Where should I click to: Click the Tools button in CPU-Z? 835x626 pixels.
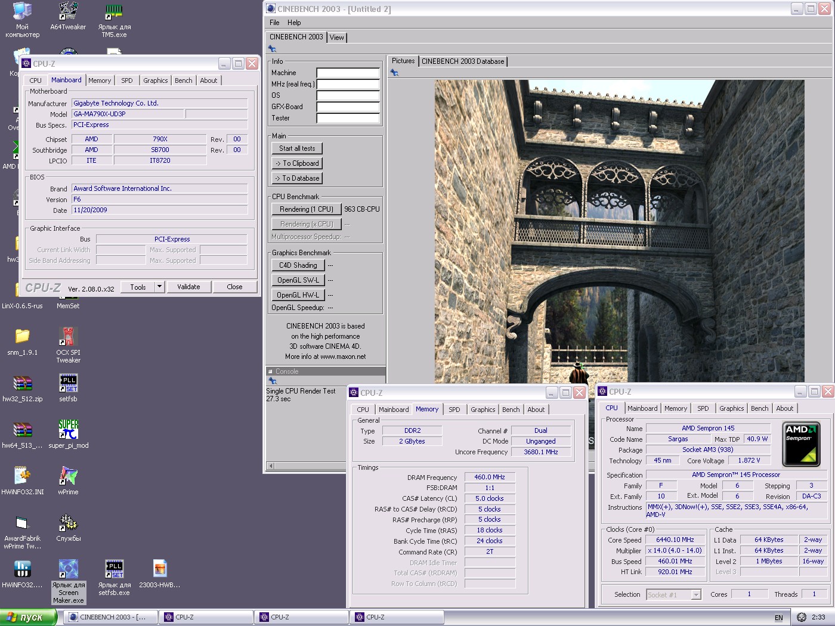138,287
